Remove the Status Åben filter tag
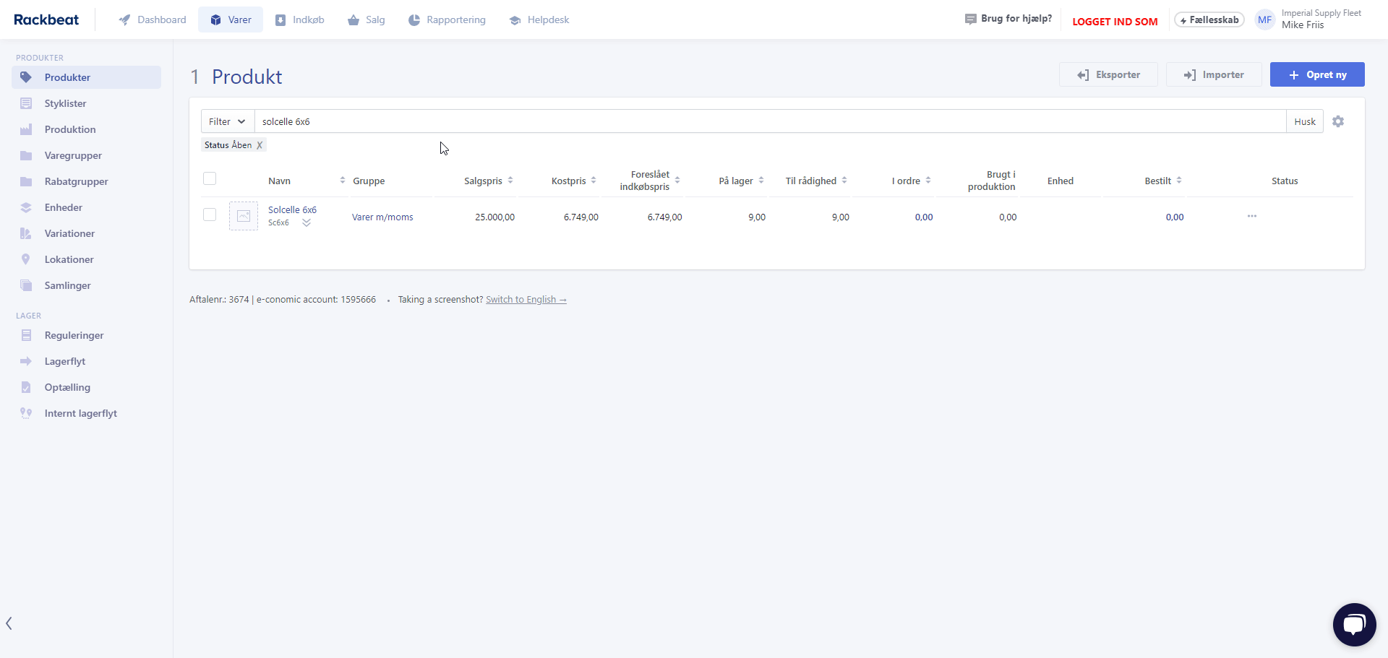The image size is (1388, 658). pyautogui.click(x=260, y=145)
